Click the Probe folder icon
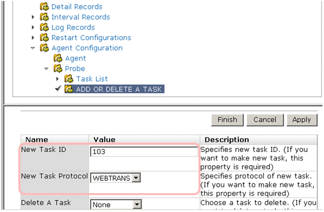 (58, 68)
